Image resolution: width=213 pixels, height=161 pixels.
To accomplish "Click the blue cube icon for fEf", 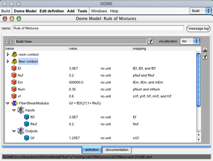I will coord(27,117).
